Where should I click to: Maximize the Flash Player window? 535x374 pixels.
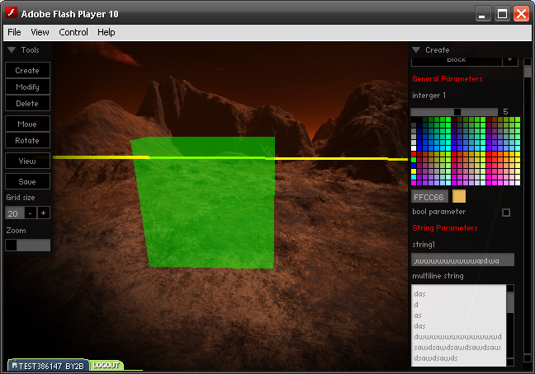502,14
